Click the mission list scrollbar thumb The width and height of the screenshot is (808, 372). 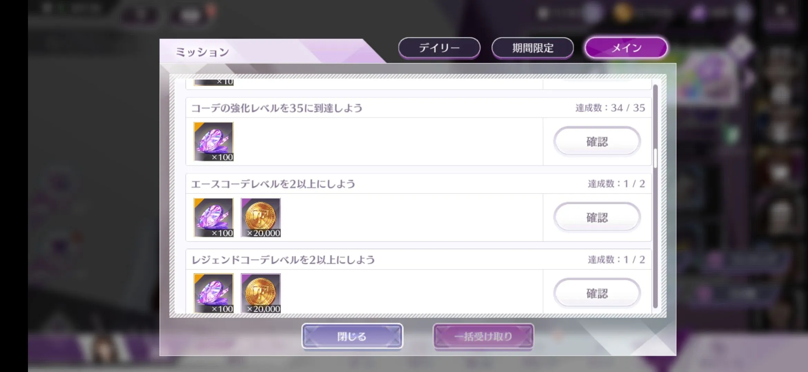coord(655,158)
